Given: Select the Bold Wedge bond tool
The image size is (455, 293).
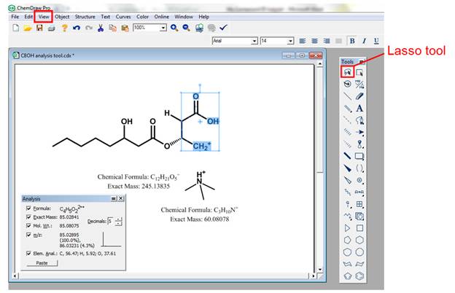Looking at the screenshot, I should tap(347, 168).
